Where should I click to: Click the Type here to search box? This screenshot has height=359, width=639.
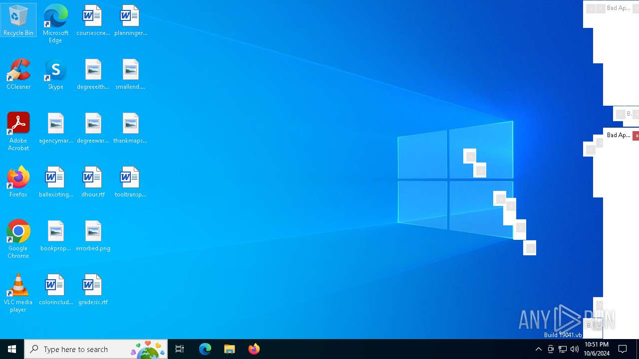click(96, 349)
